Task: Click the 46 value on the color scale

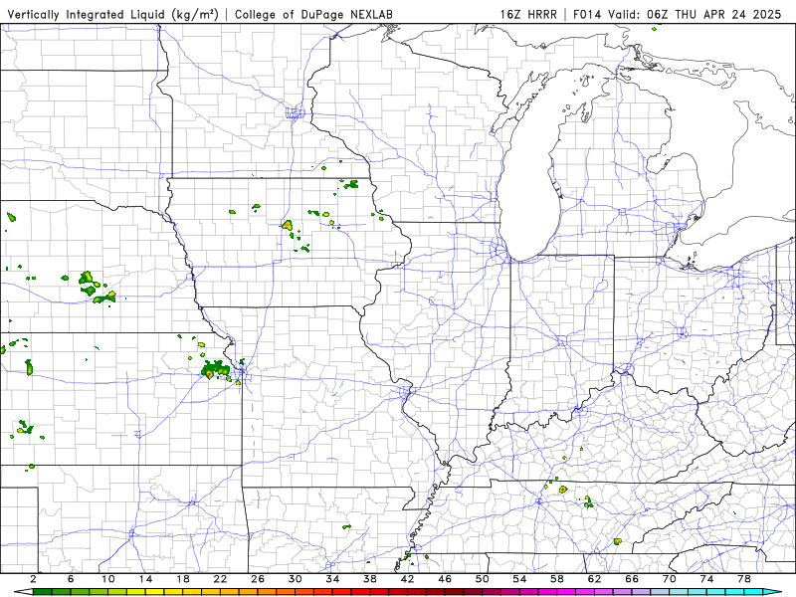Action: (x=445, y=579)
